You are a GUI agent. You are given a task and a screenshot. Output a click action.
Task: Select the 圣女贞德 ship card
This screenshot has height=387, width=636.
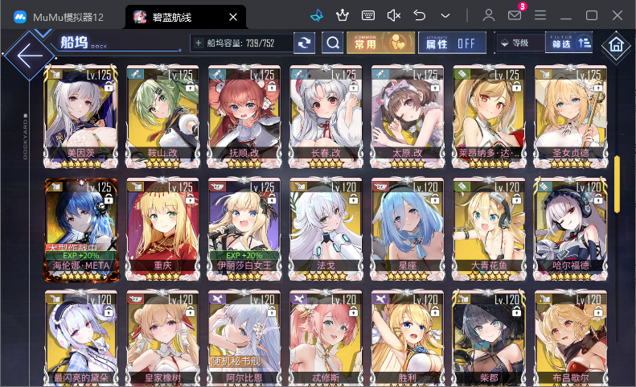click(571, 117)
